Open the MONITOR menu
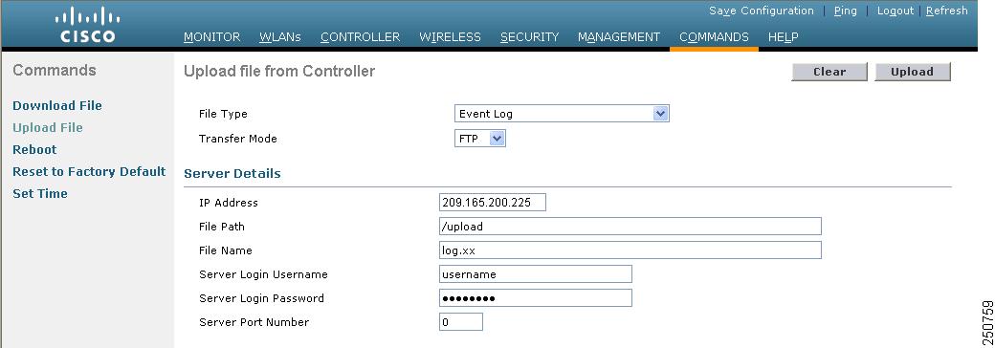The width and height of the screenshot is (995, 348). [212, 37]
